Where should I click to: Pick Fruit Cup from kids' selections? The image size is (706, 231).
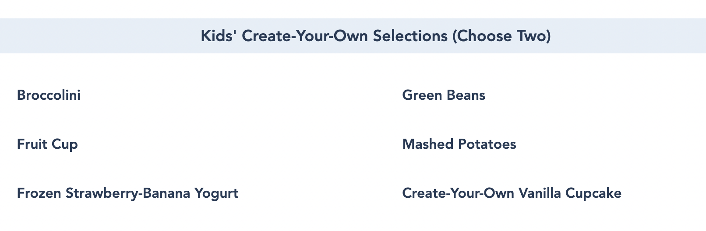[47, 144]
